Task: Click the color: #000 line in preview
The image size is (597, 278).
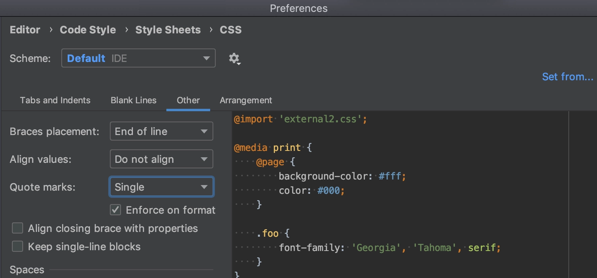Action: click(312, 191)
